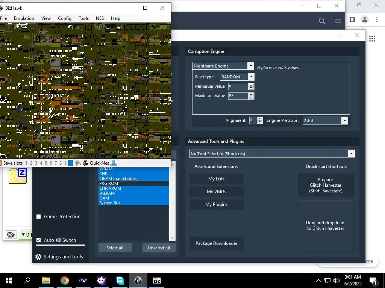Screen dimensions: 385x288
Task: Click Package Downloader button
Action: 216,243
